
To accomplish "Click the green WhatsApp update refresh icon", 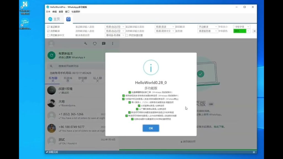I will (x=51, y=55).
